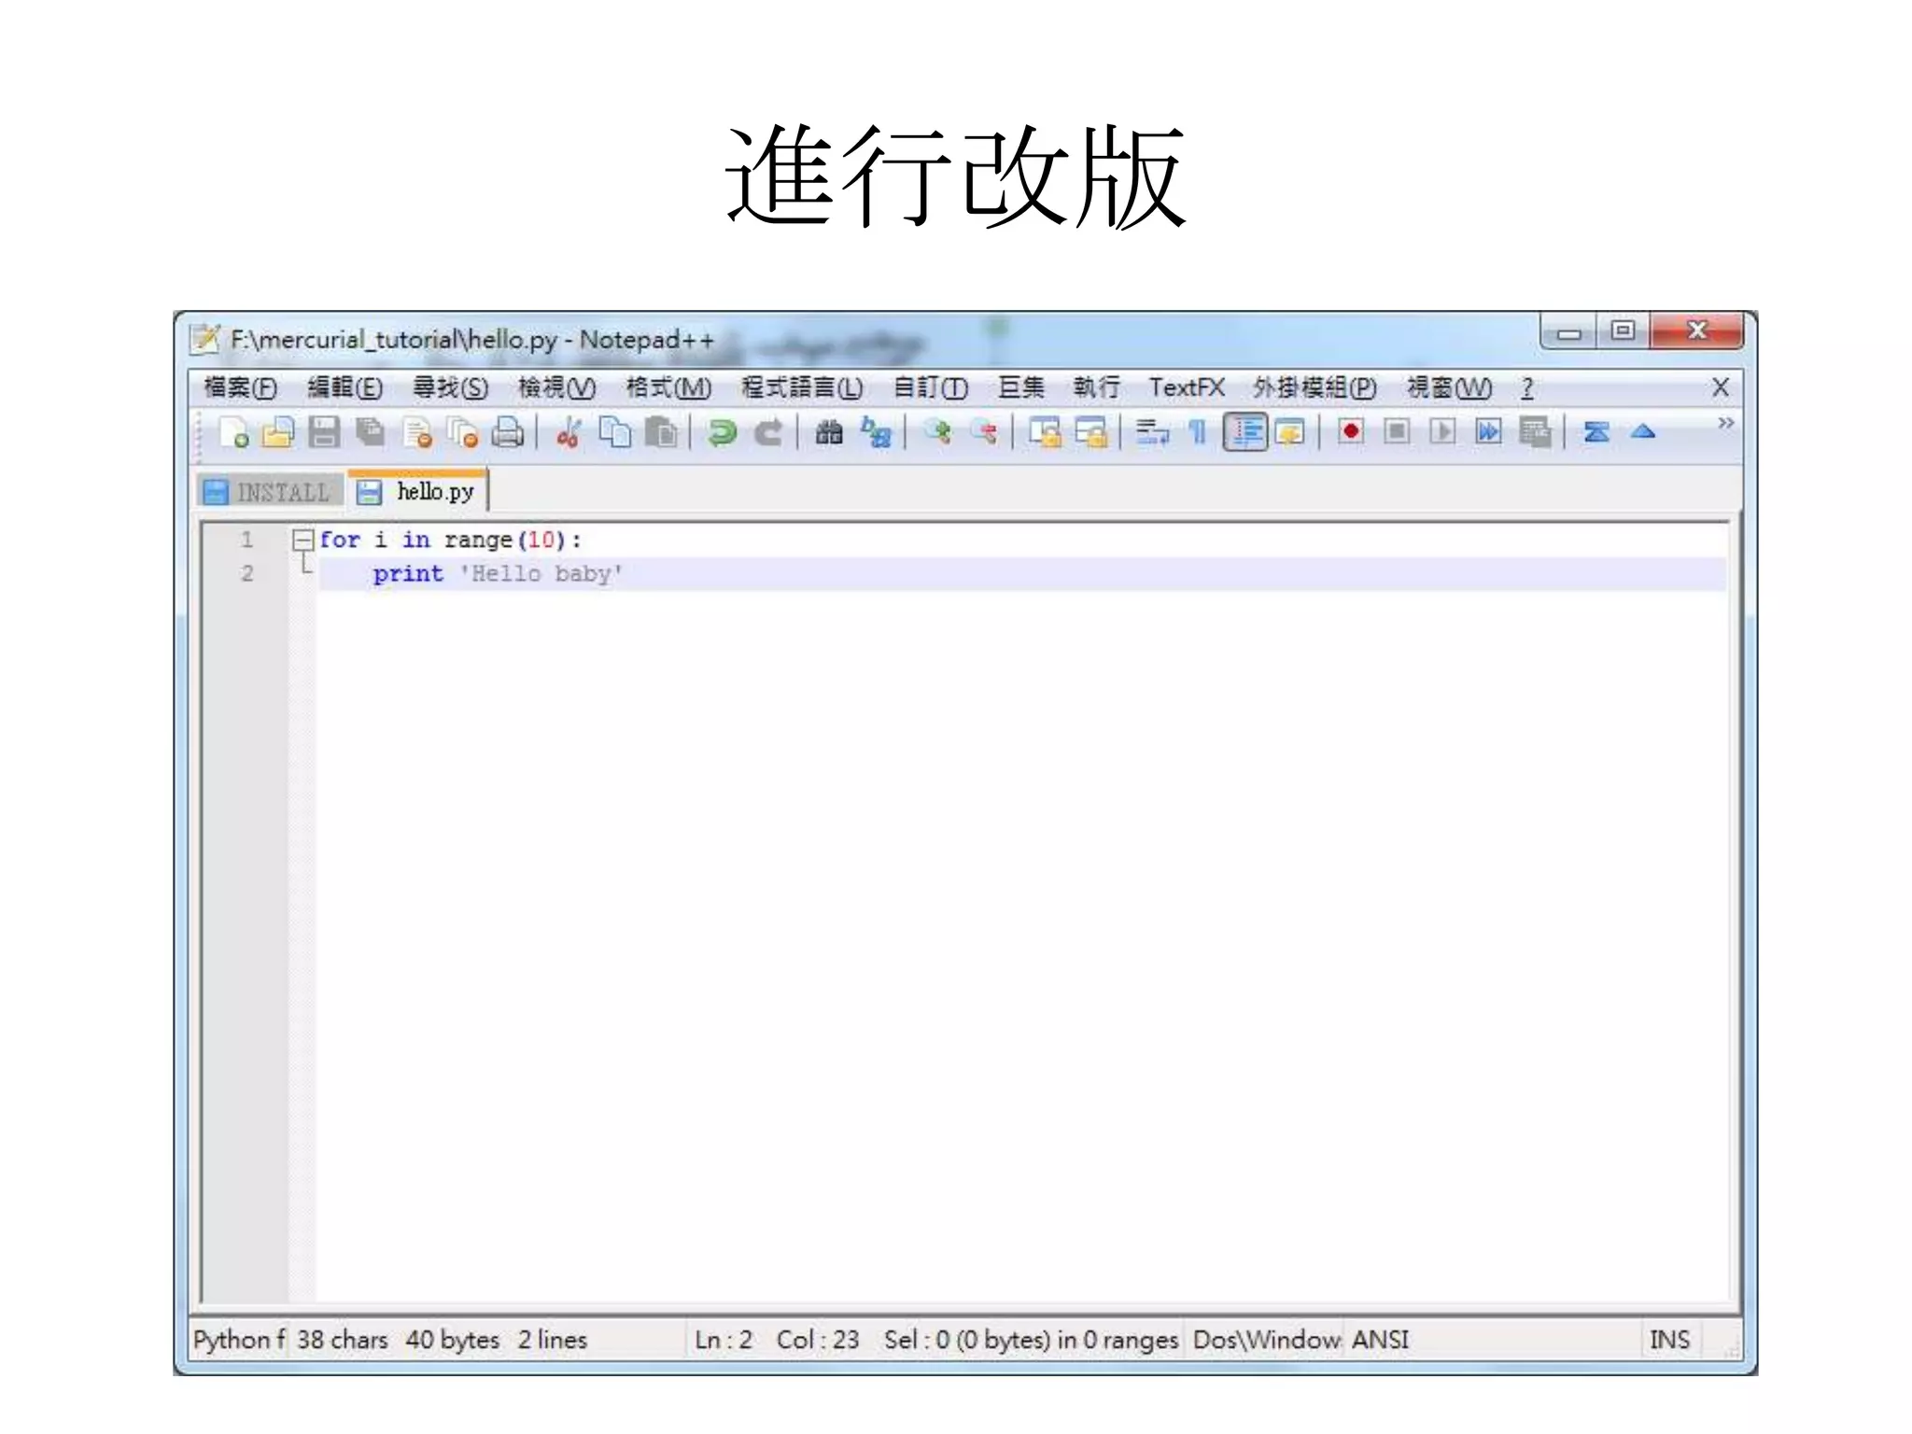The height and width of the screenshot is (1434, 1912).
Task: Click the Save file toolbar icon
Action: coord(324,433)
